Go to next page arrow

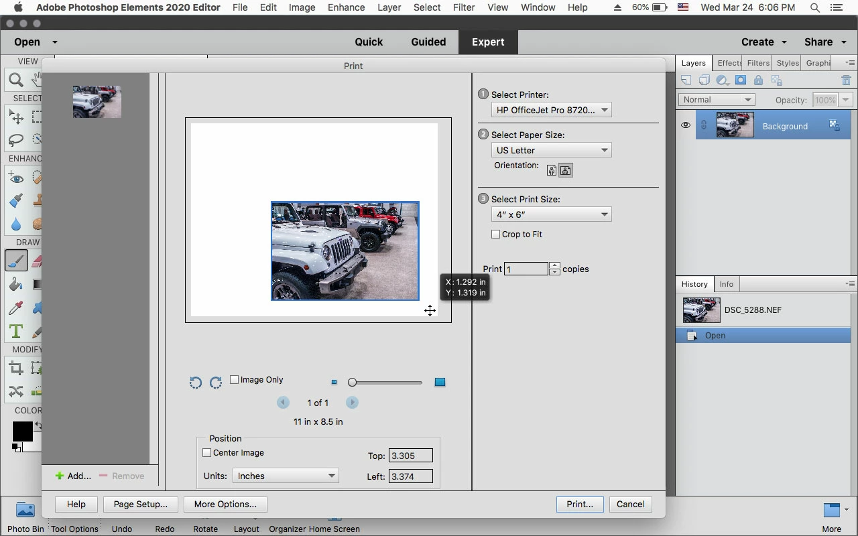tap(352, 403)
